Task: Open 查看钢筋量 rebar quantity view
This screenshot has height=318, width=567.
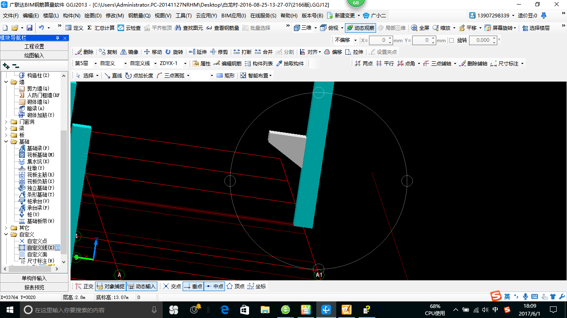Action: [x=223, y=28]
